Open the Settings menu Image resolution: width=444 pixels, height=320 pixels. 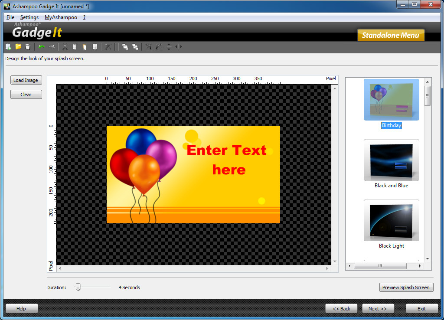tap(29, 17)
